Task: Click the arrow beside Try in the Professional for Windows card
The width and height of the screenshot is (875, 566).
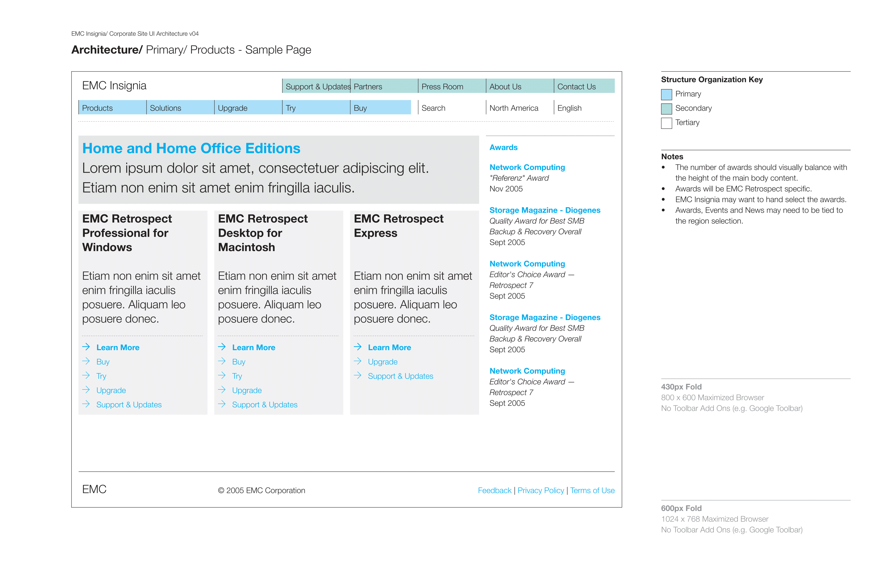Action: click(x=86, y=375)
